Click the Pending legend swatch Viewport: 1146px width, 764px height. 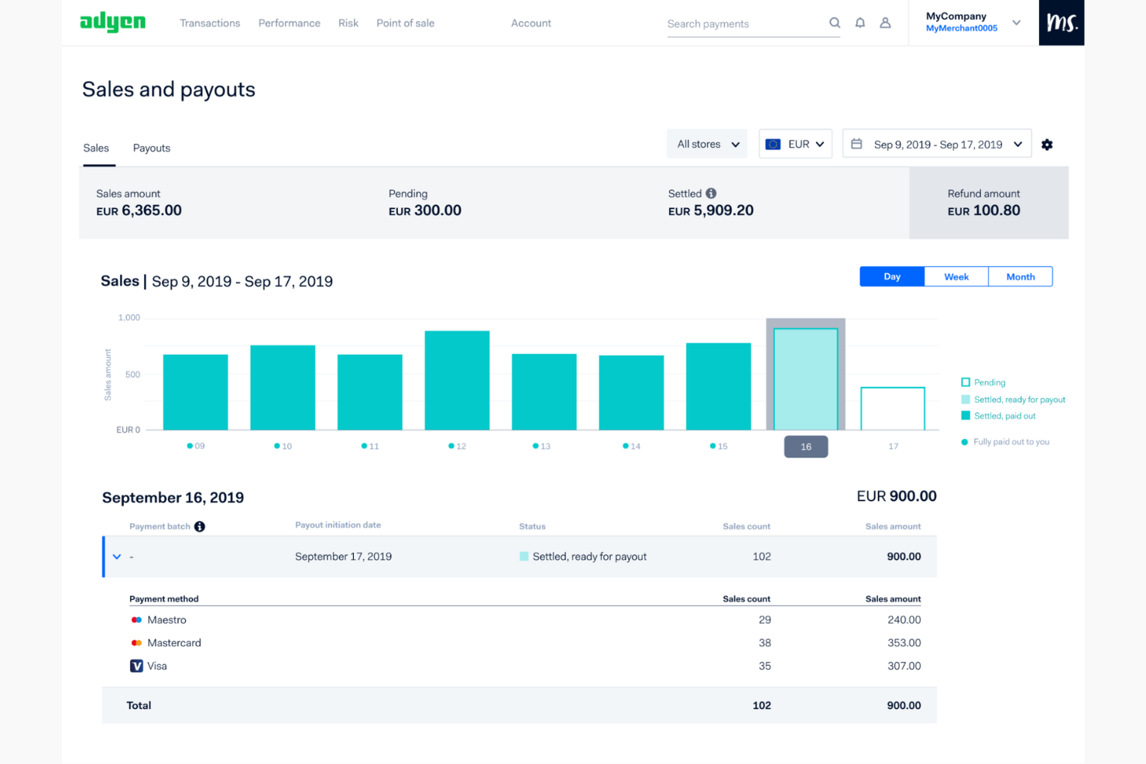click(966, 382)
